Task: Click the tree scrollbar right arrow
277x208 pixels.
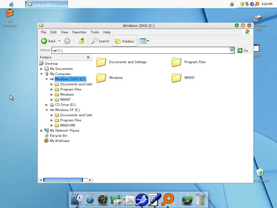Action: click(x=90, y=180)
